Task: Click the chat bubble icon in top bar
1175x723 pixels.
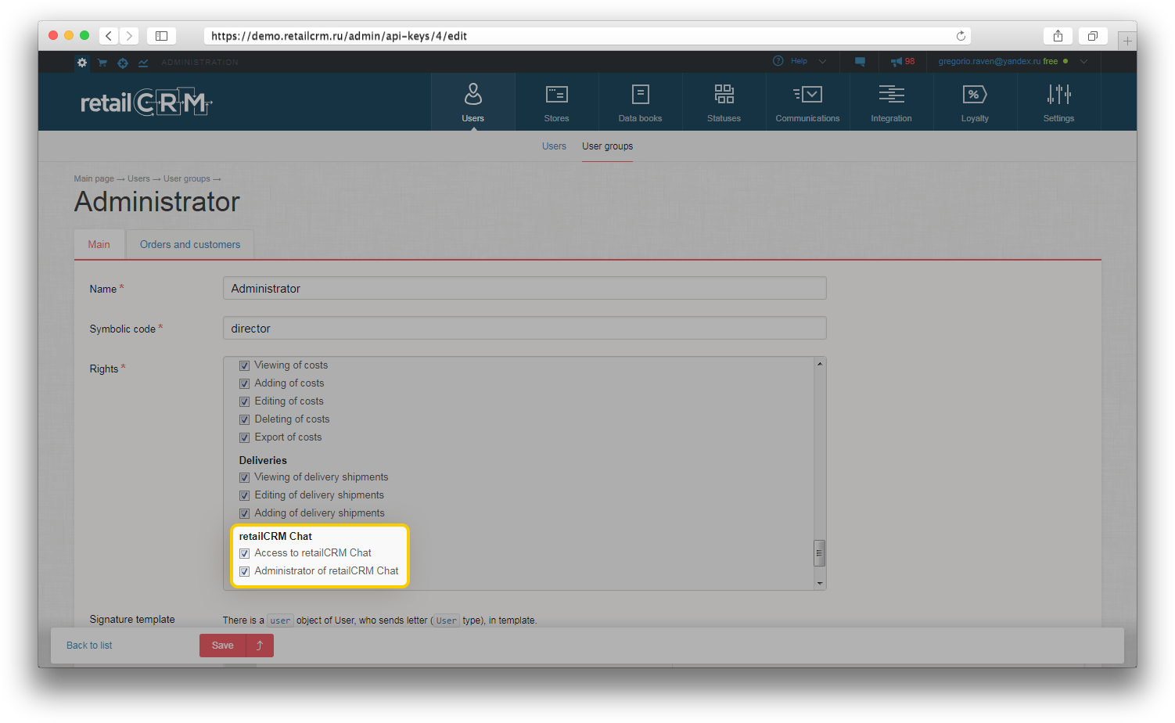Action: (x=860, y=61)
